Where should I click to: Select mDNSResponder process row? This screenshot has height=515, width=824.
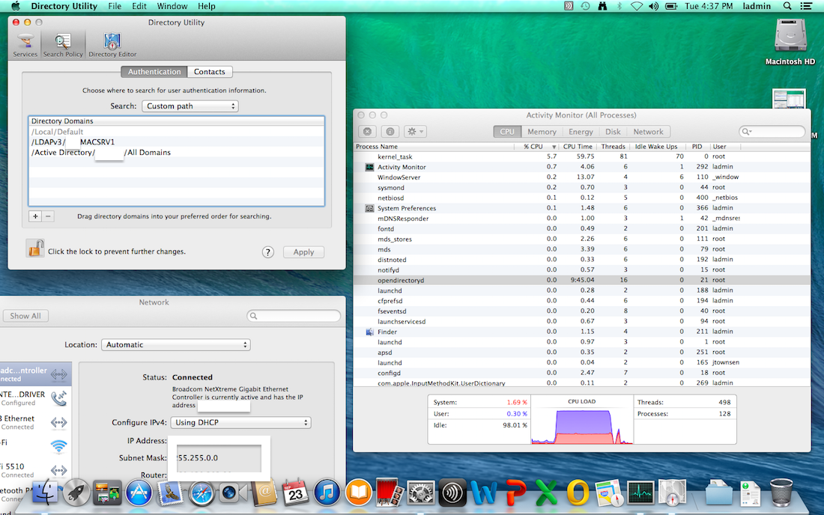point(582,219)
